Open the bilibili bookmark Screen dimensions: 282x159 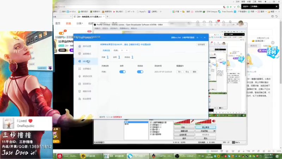click(198, 12)
